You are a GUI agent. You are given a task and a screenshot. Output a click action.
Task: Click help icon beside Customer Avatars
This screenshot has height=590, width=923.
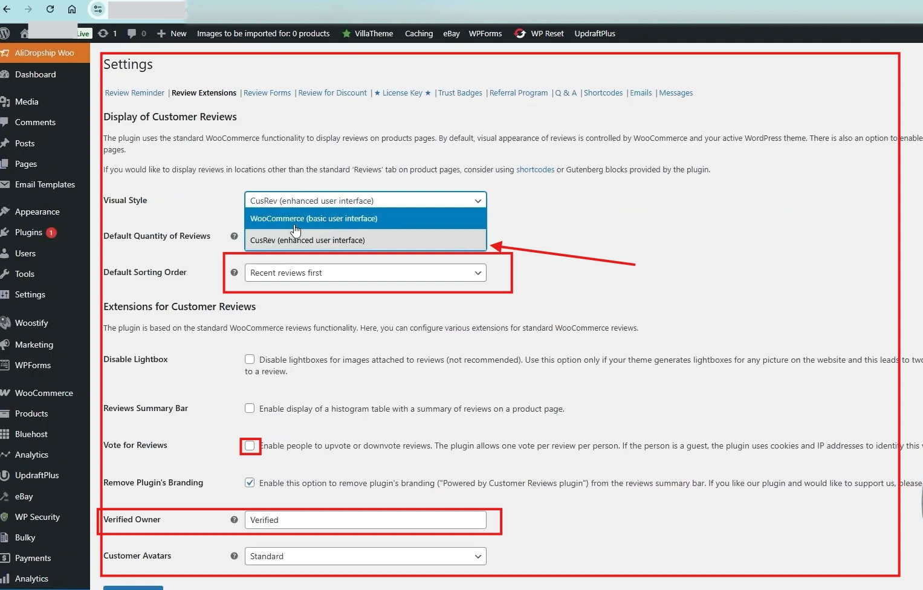click(x=234, y=556)
